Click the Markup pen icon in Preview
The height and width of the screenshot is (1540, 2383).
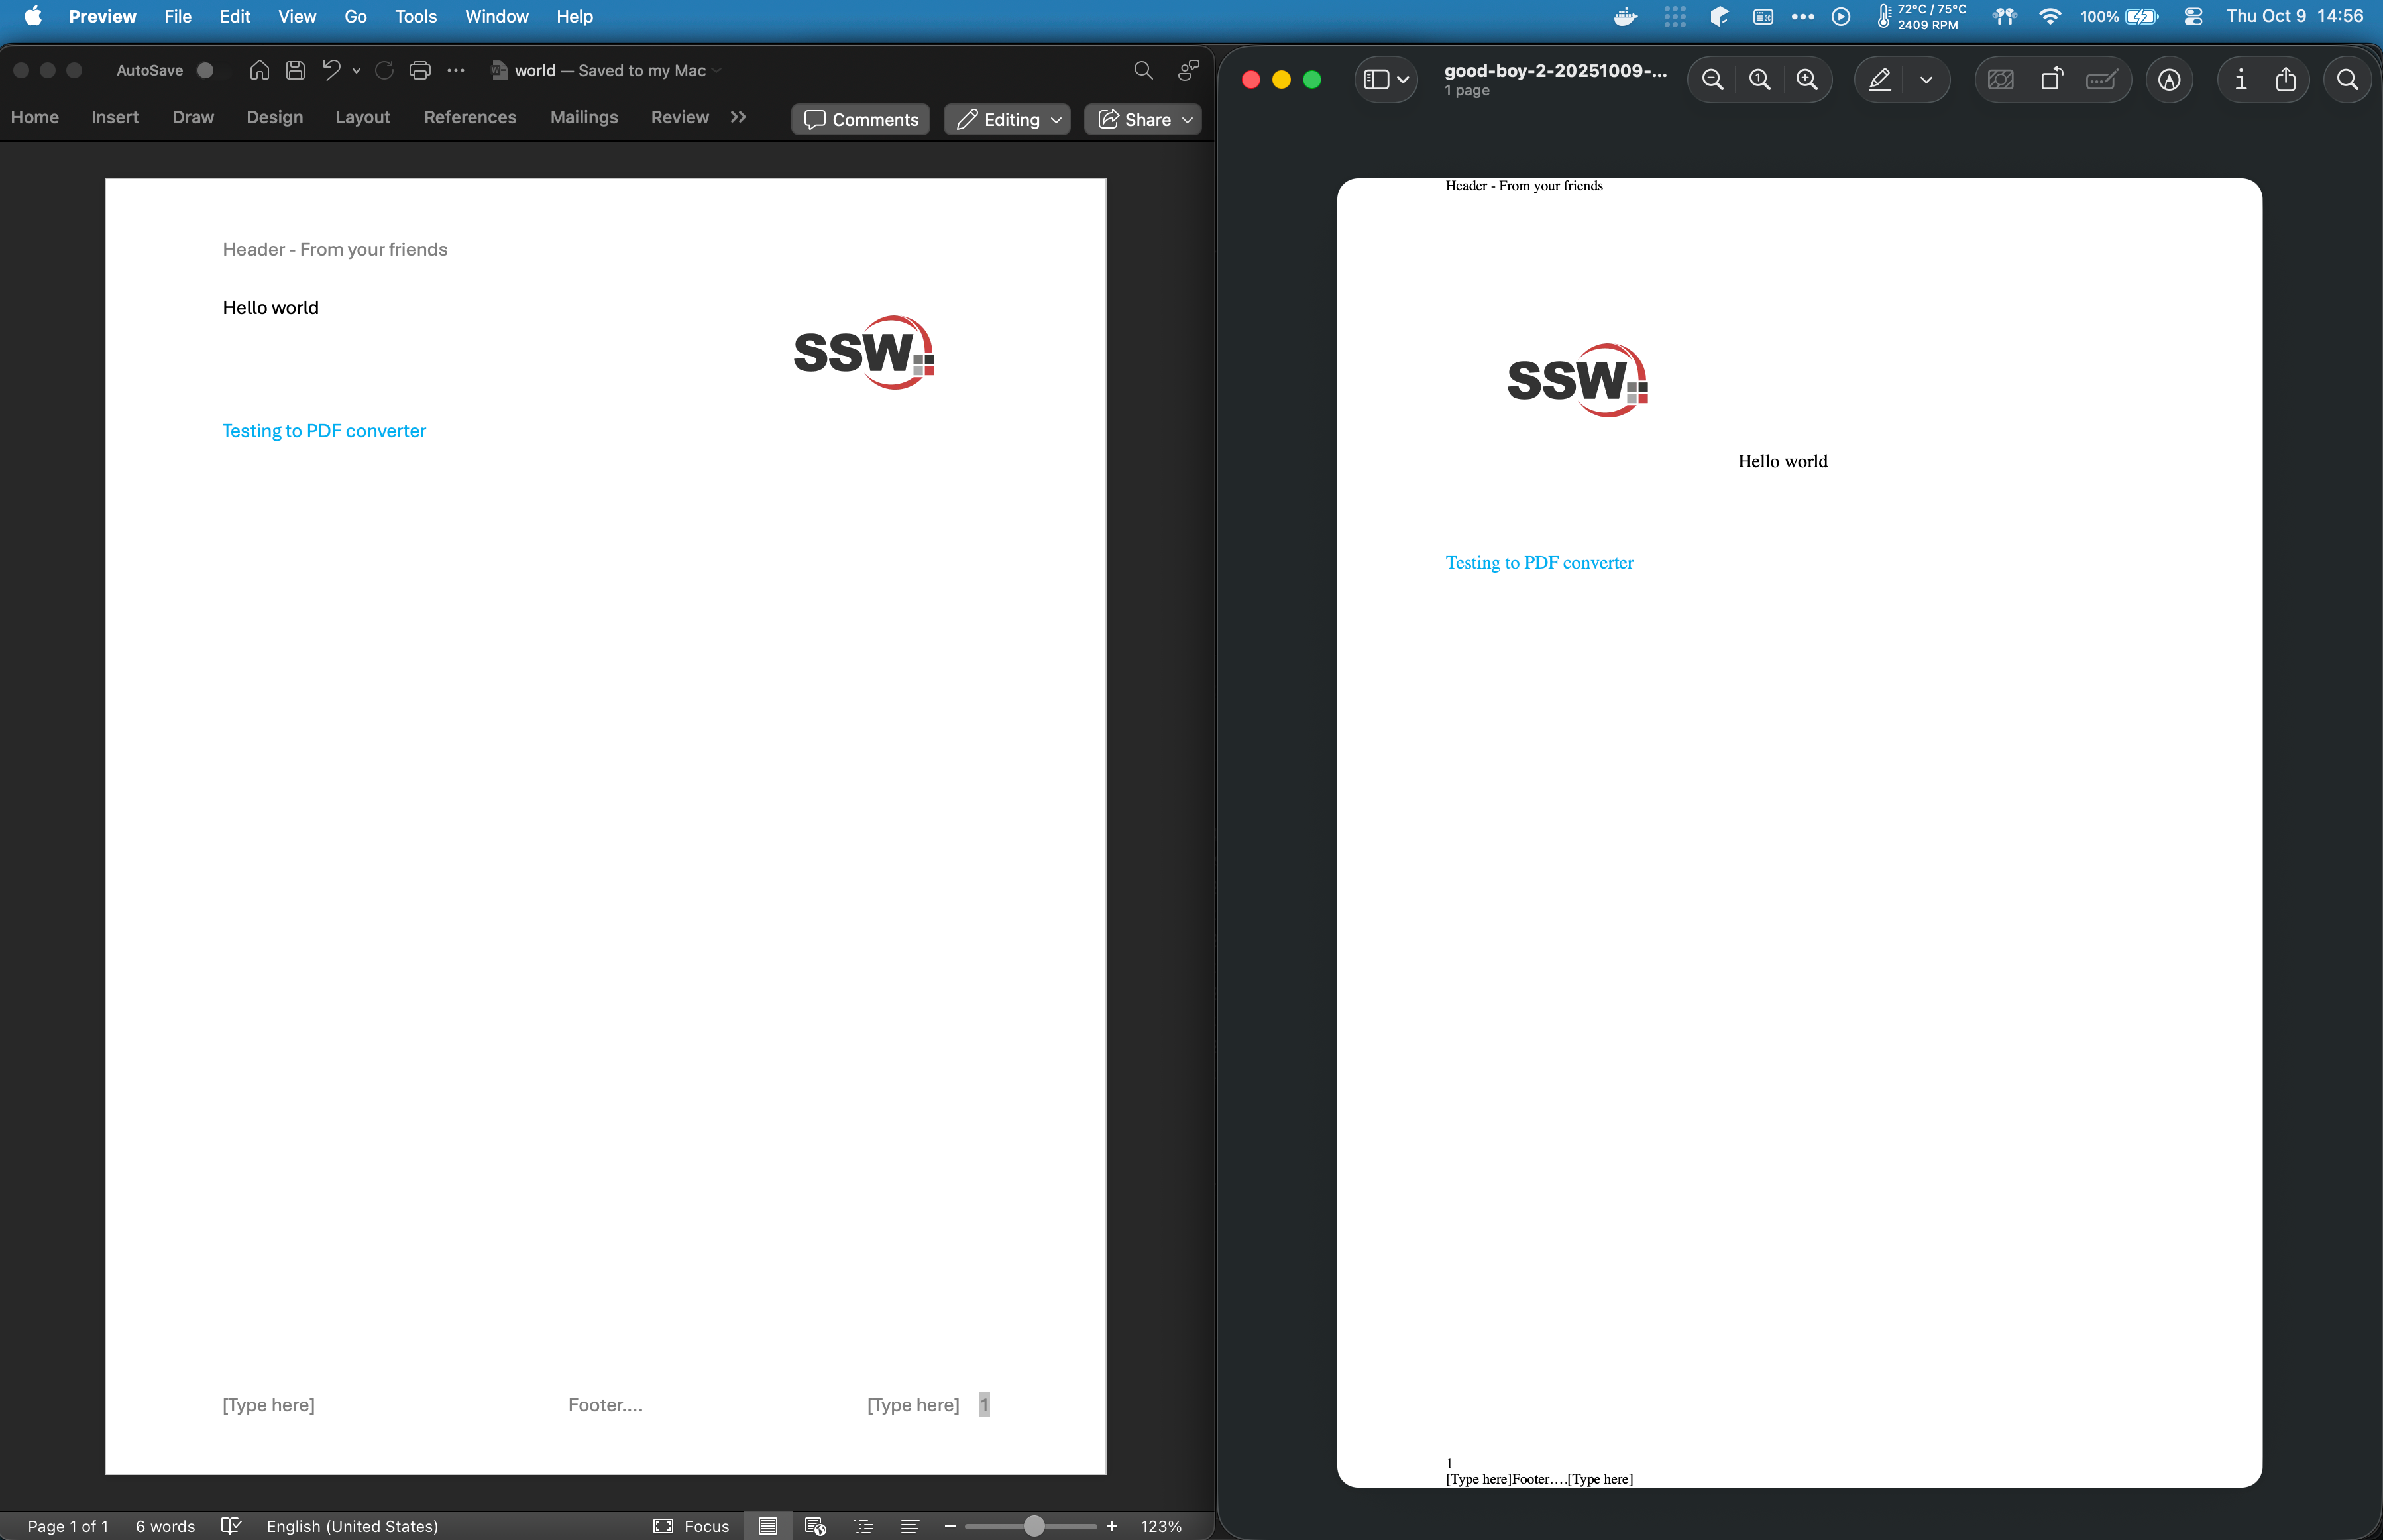(x=1879, y=80)
